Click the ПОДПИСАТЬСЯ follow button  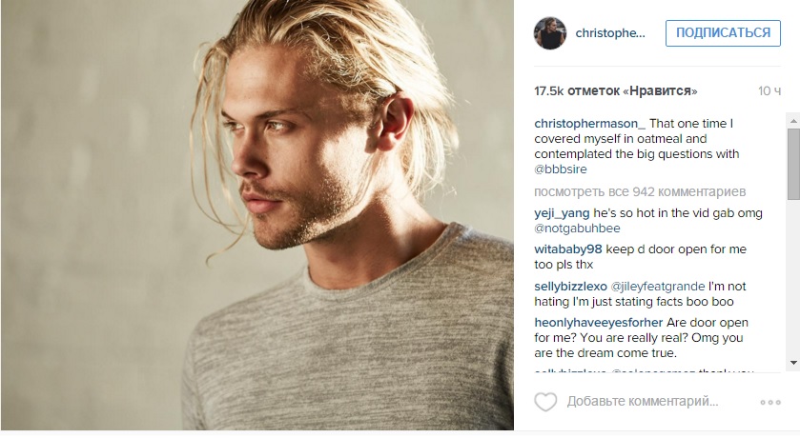(723, 33)
